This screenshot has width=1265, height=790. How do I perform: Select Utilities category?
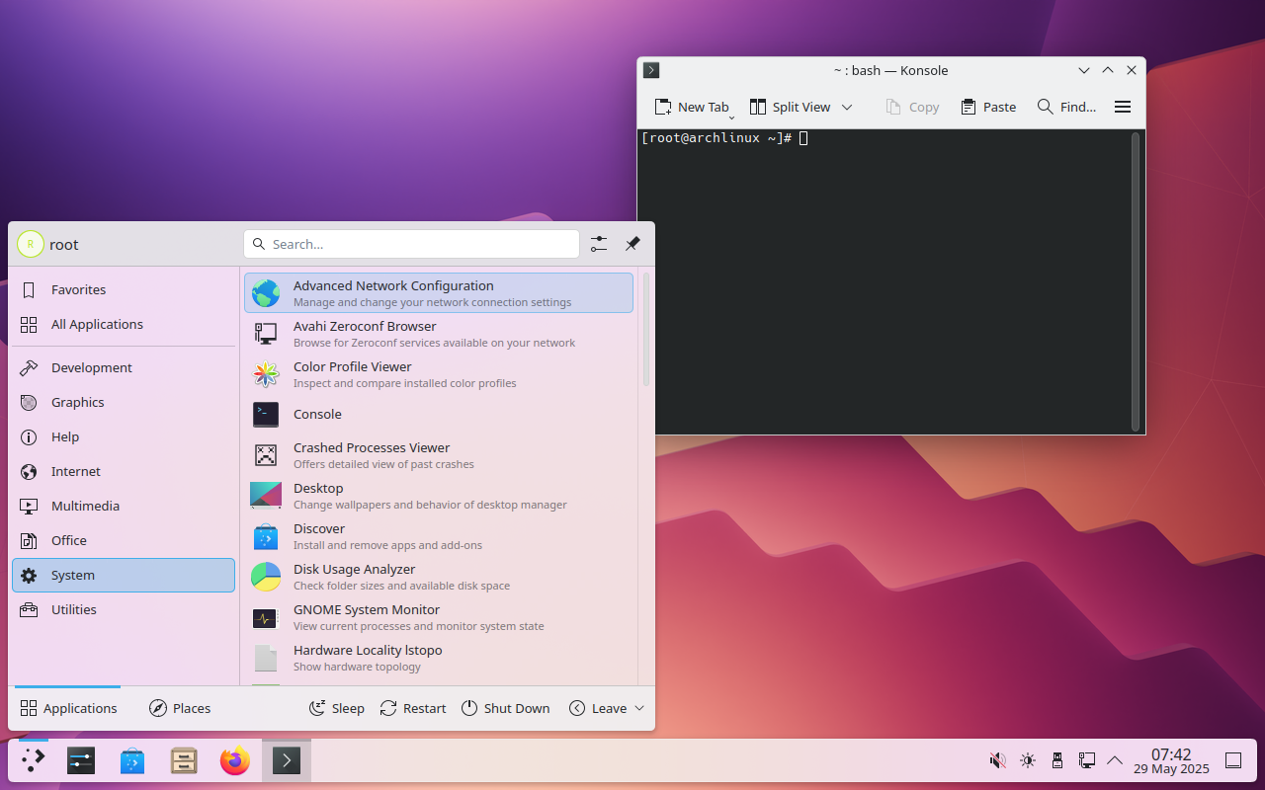tap(124, 609)
